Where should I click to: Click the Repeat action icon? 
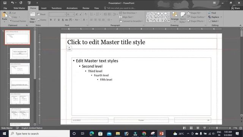[x=21, y=3]
